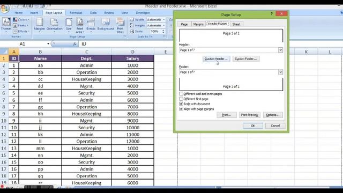Click the Print button in Page Setup

pyautogui.click(x=226, y=115)
